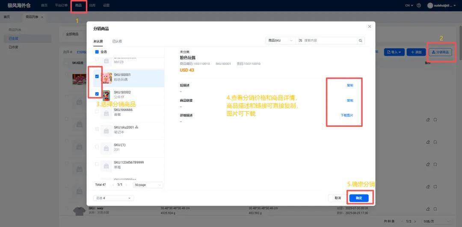Image resolution: width=462 pixels, height=227 pixels.
Task: Switch to the 已认领 tab
Action: point(117,41)
